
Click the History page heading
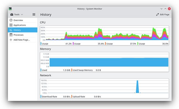click(x=46, y=15)
